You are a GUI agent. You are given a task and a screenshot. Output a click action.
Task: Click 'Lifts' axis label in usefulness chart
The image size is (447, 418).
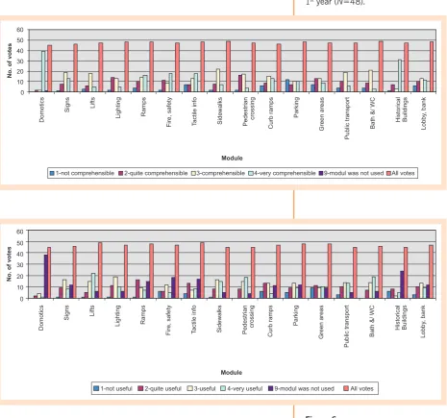(92, 310)
